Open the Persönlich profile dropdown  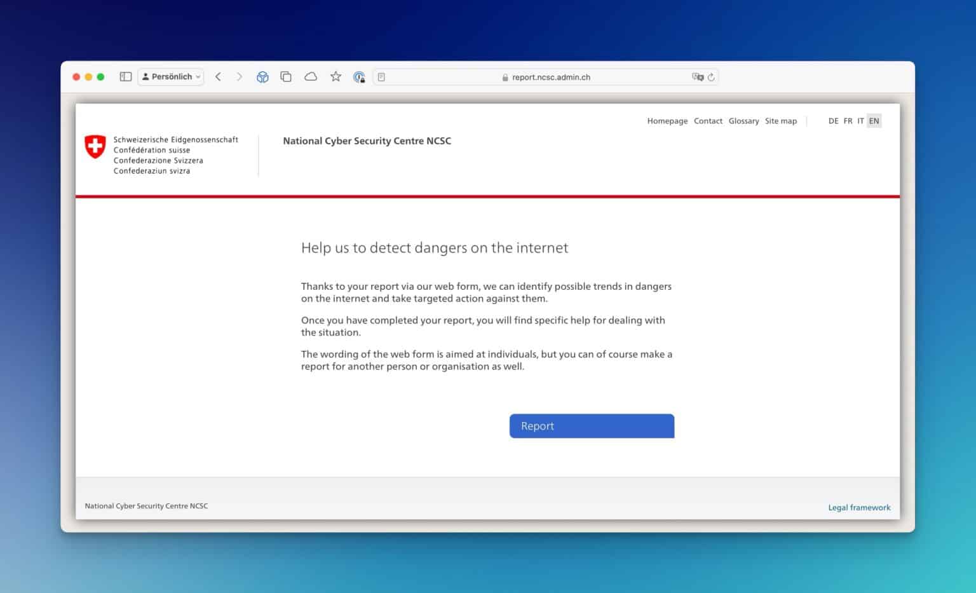tap(170, 76)
